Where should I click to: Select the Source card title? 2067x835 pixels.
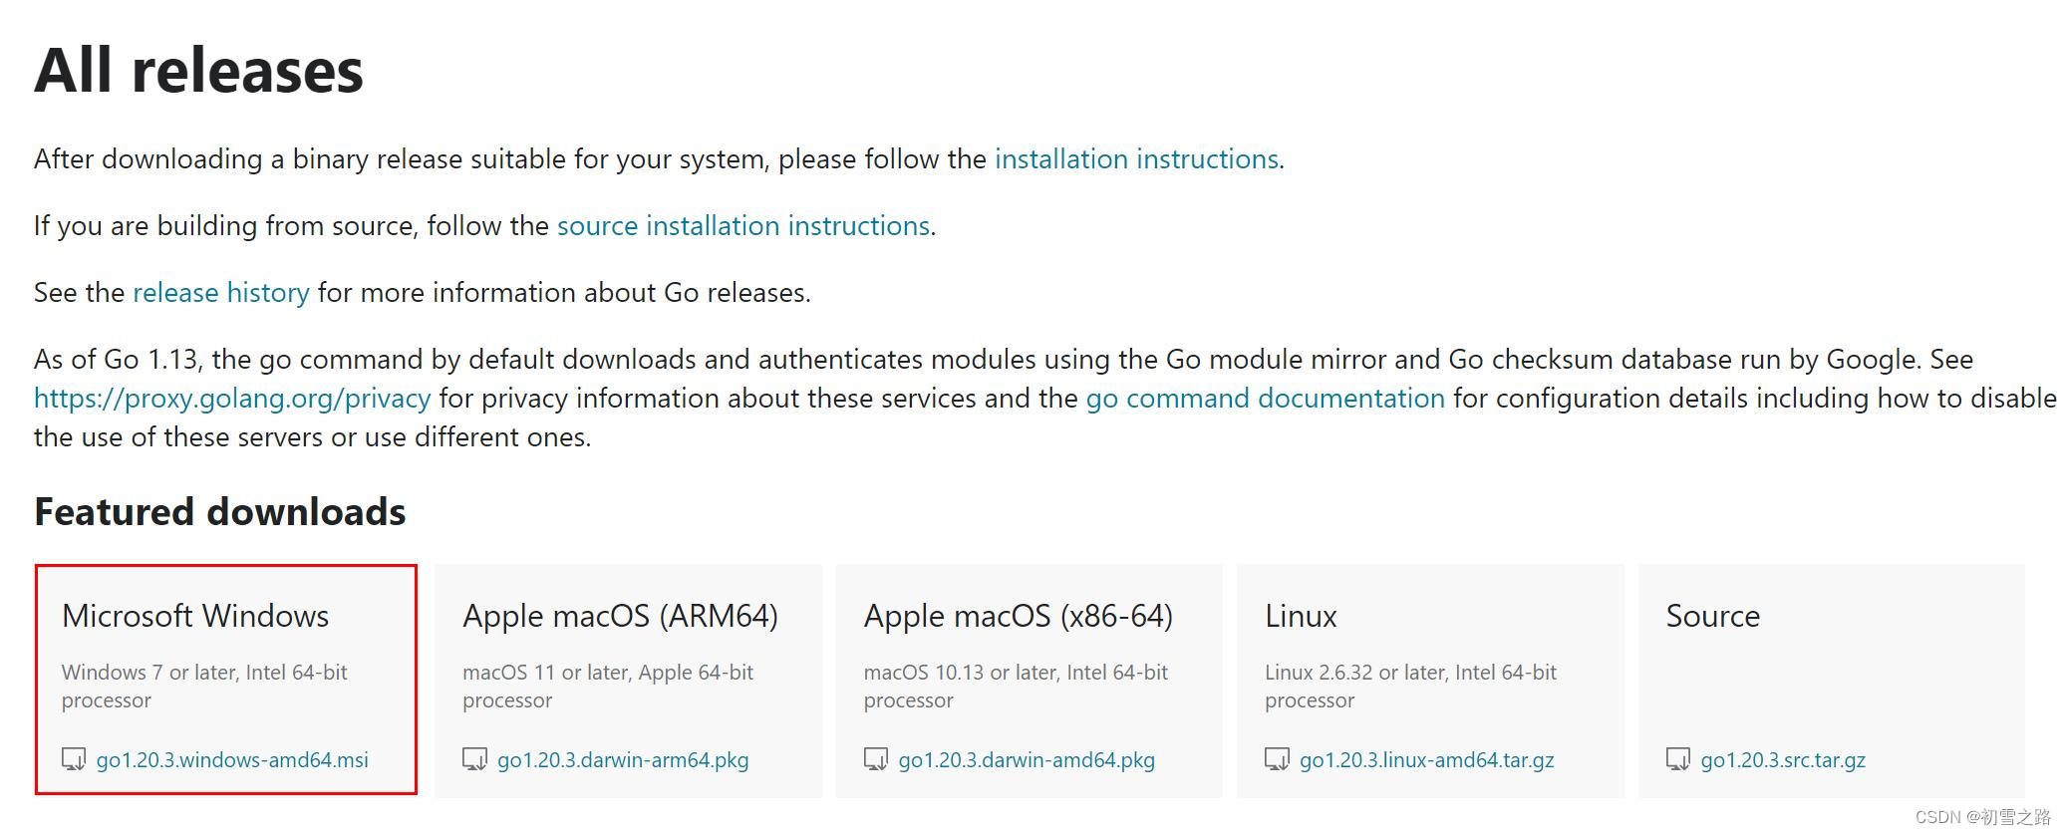tap(1713, 616)
